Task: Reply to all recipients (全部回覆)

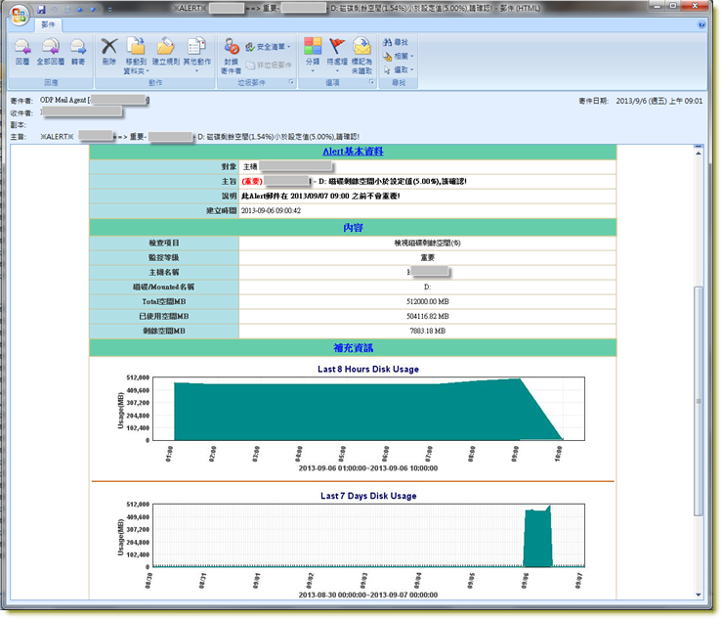Action: (x=50, y=52)
